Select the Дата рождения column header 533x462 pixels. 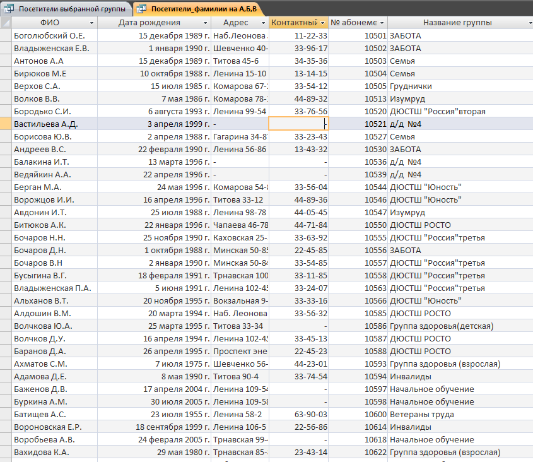coord(154,23)
